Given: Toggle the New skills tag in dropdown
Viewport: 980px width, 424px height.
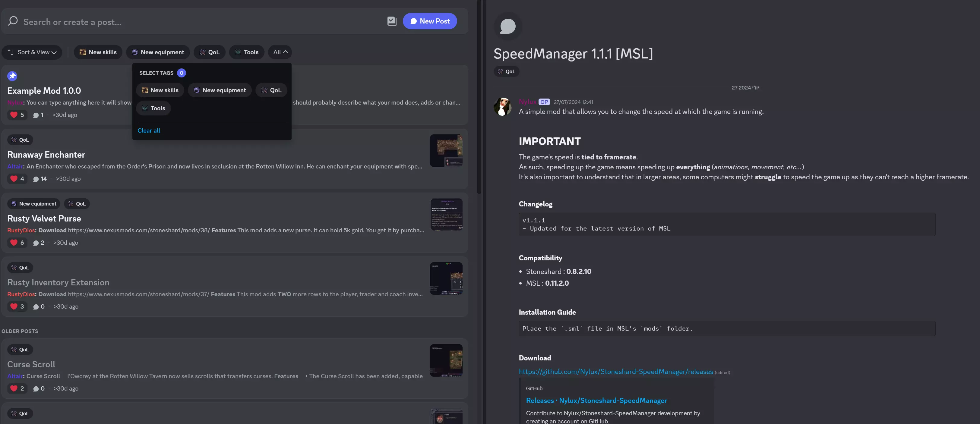Looking at the screenshot, I should tap(160, 90).
